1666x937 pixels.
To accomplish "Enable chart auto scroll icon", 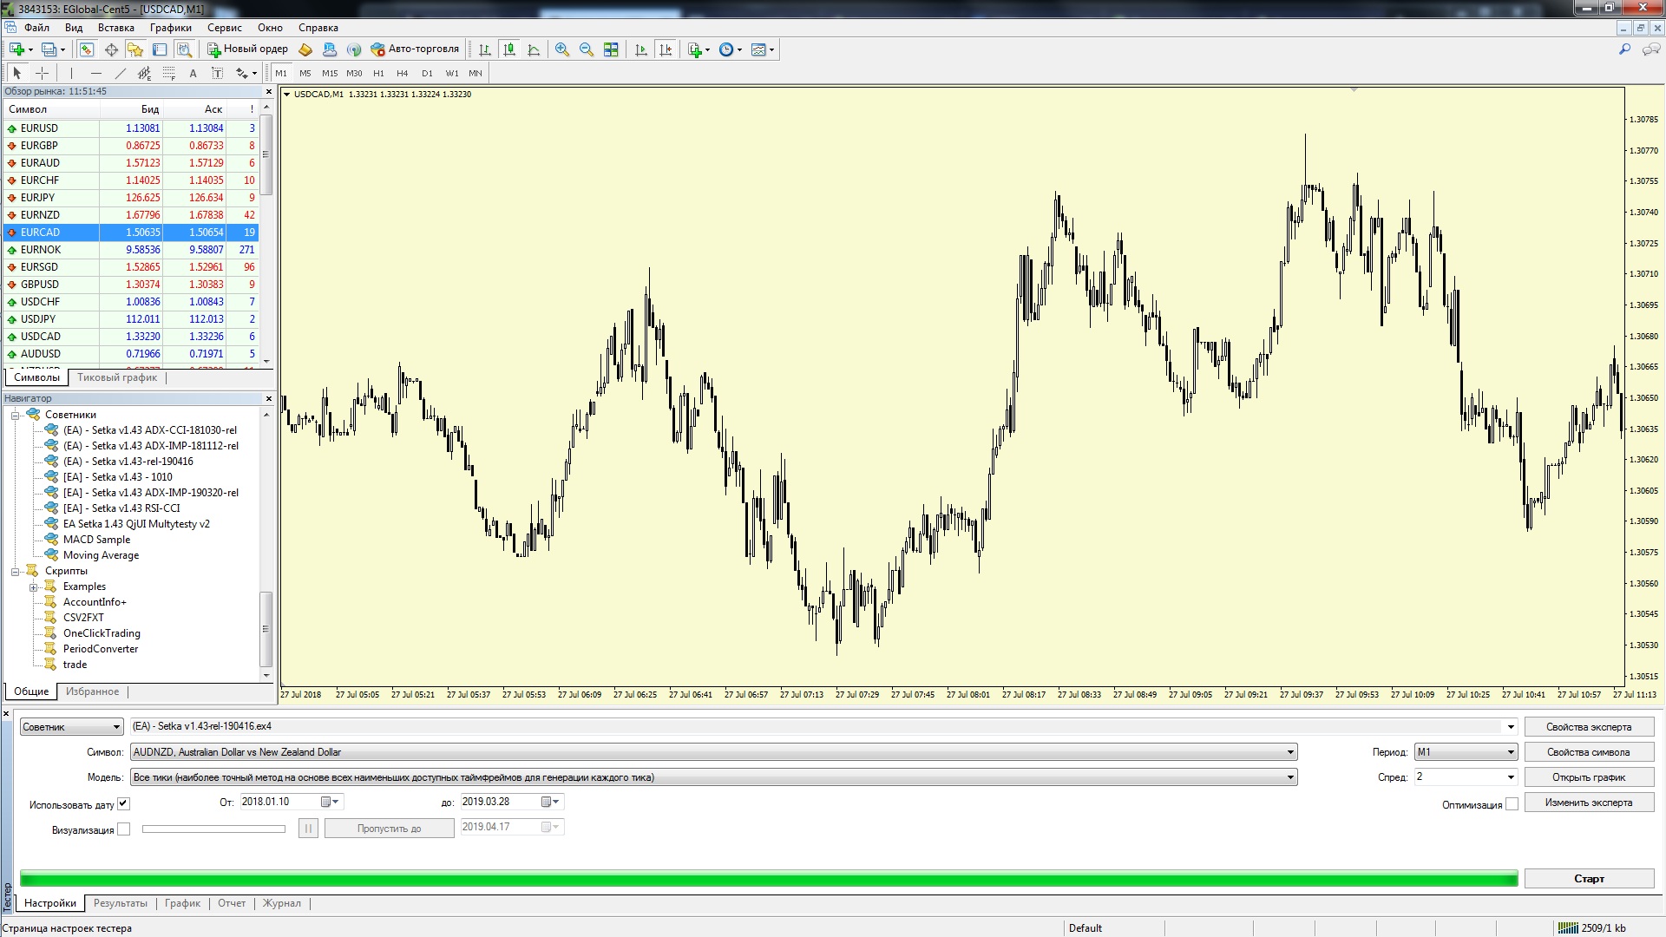I will (641, 49).
